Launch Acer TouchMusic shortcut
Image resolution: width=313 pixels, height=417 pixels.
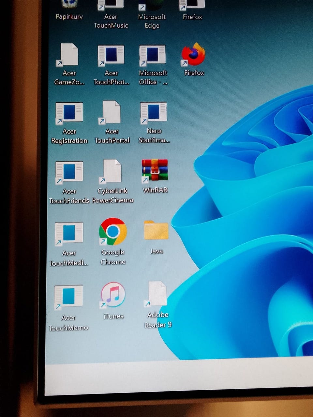click(x=111, y=14)
